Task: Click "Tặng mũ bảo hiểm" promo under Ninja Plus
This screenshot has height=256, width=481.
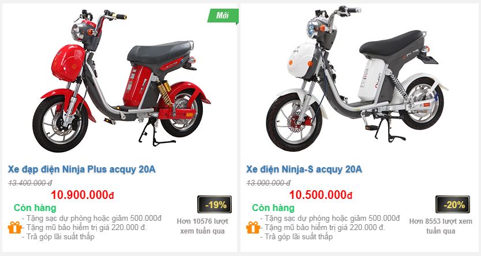Action: (x=84, y=228)
